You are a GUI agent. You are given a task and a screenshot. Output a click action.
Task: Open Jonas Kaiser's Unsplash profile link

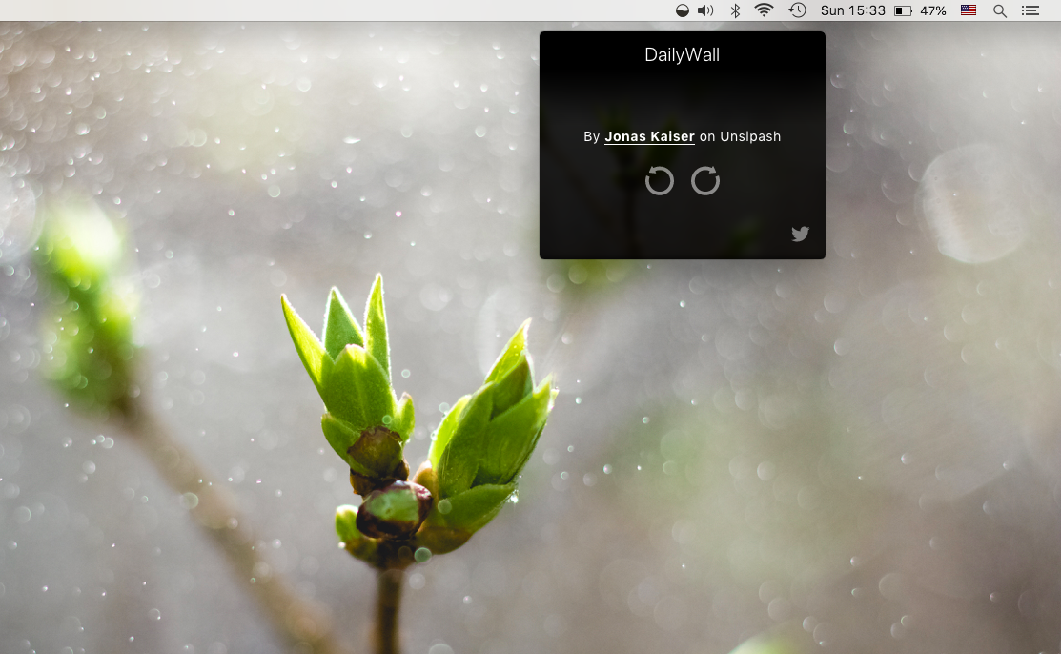point(648,136)
